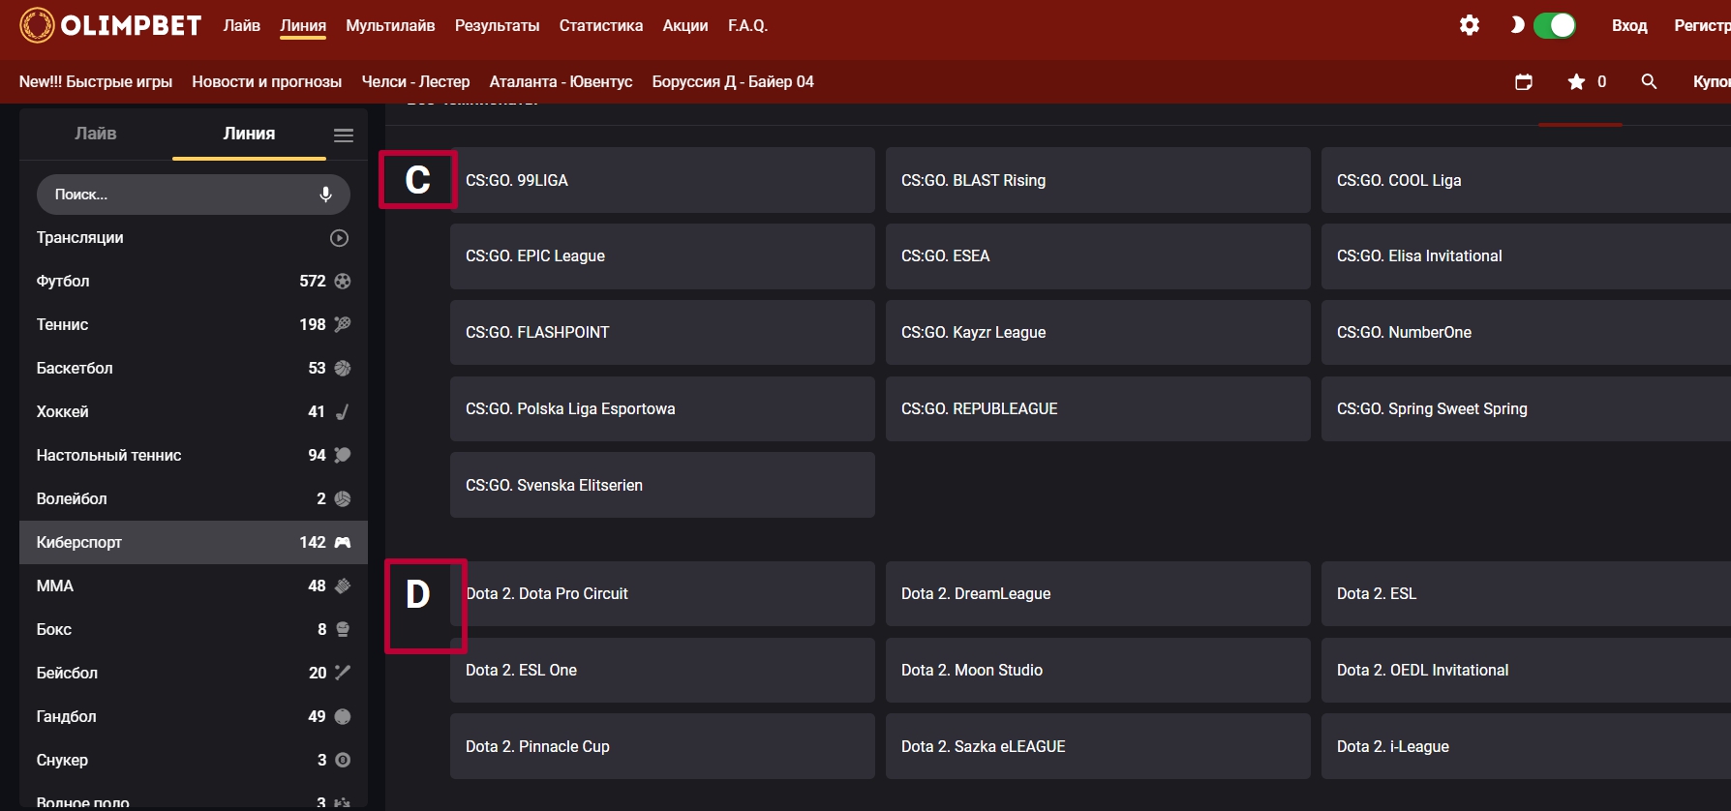Open the Челси - Лестер link
The image size is (1731, 811).
point(415,82)
